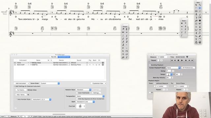Select the Eraser in the Simple palette
This screenshot has width=211, height=118.
pos(123,29)
